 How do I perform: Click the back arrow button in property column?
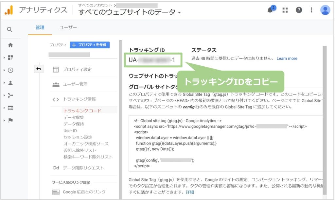[39, 69]
